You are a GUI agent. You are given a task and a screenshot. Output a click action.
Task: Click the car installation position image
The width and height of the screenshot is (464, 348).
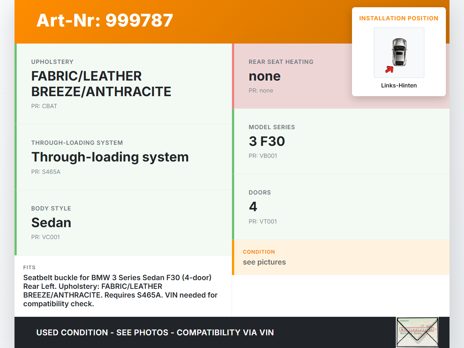399,53
